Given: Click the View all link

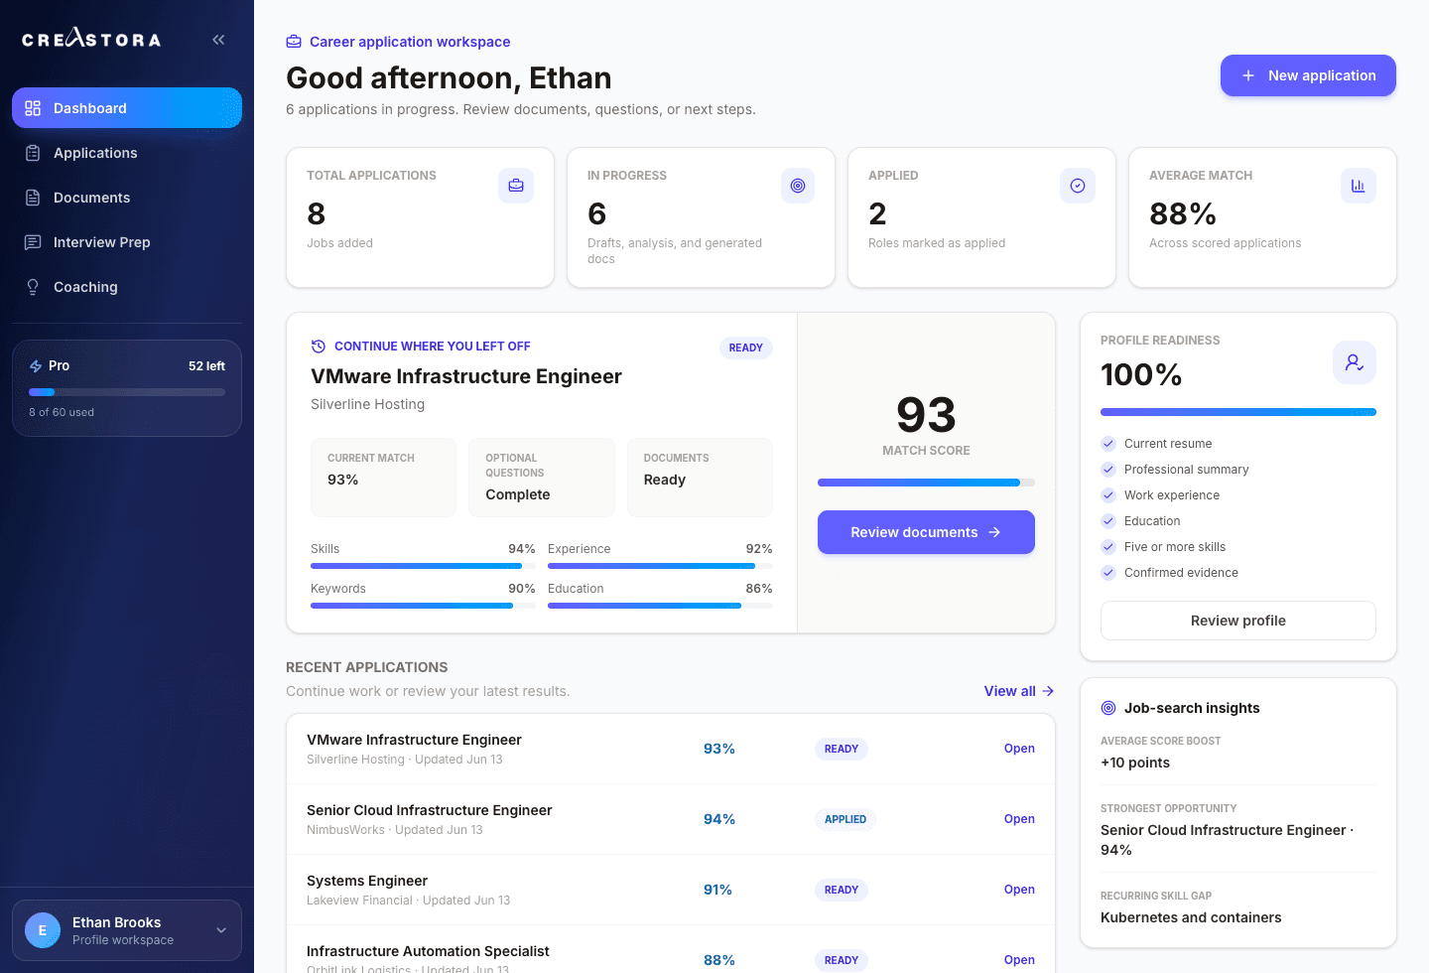Looking at the screenshot, I should point(1019,691).
